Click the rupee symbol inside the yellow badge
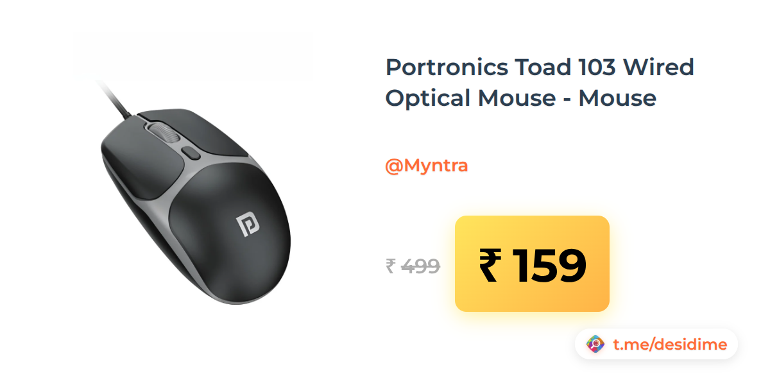Screen dimensions: 770x385 [x=488, y=265]
